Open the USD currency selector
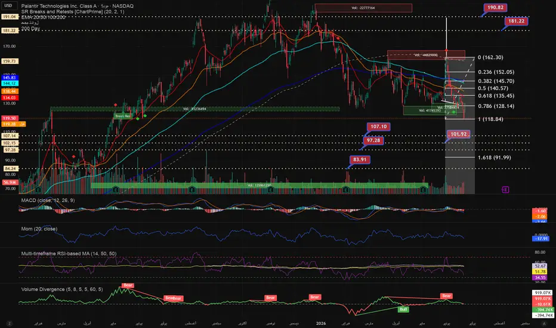 [8, 5]
